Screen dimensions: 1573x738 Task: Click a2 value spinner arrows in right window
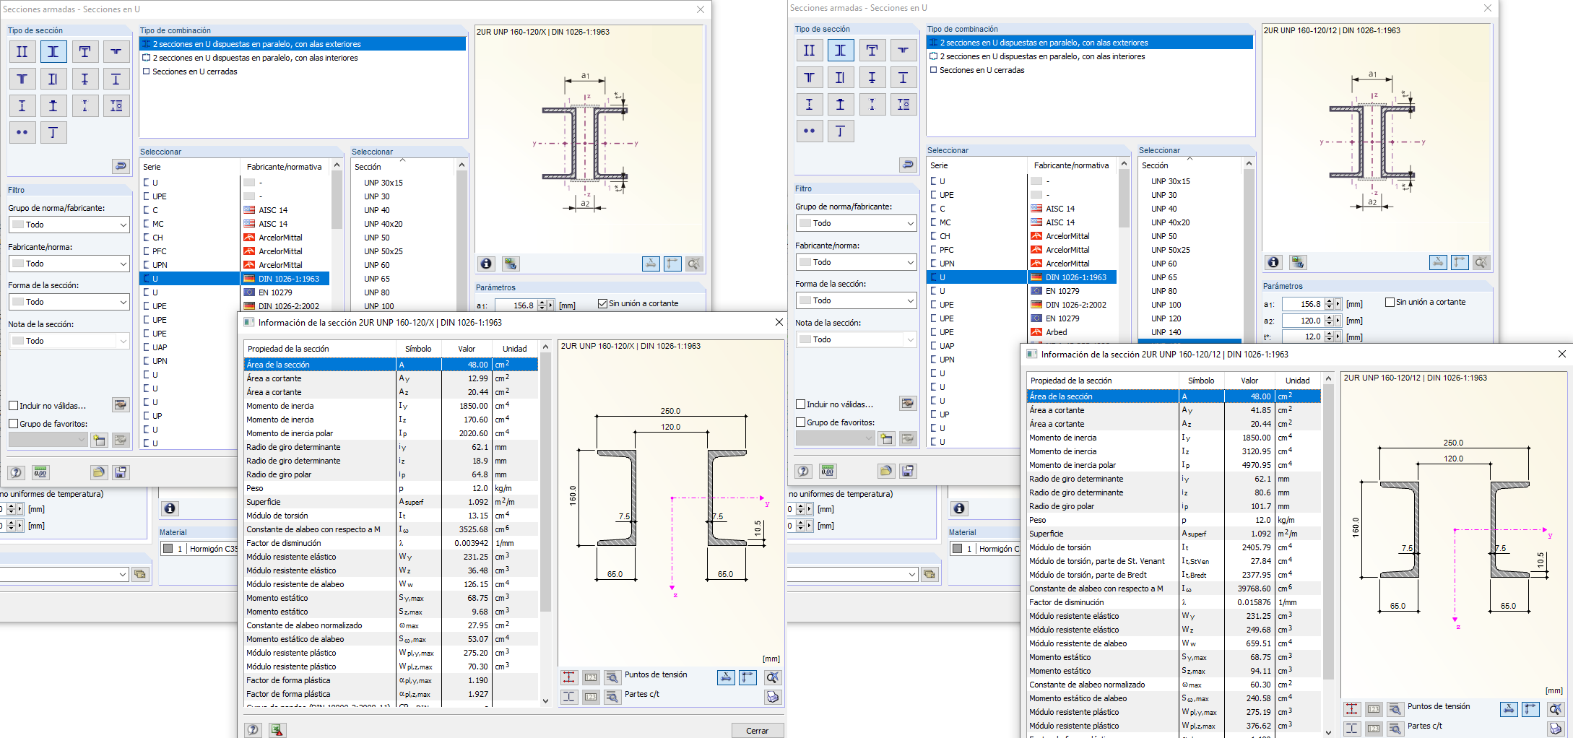click(1329, 321)
